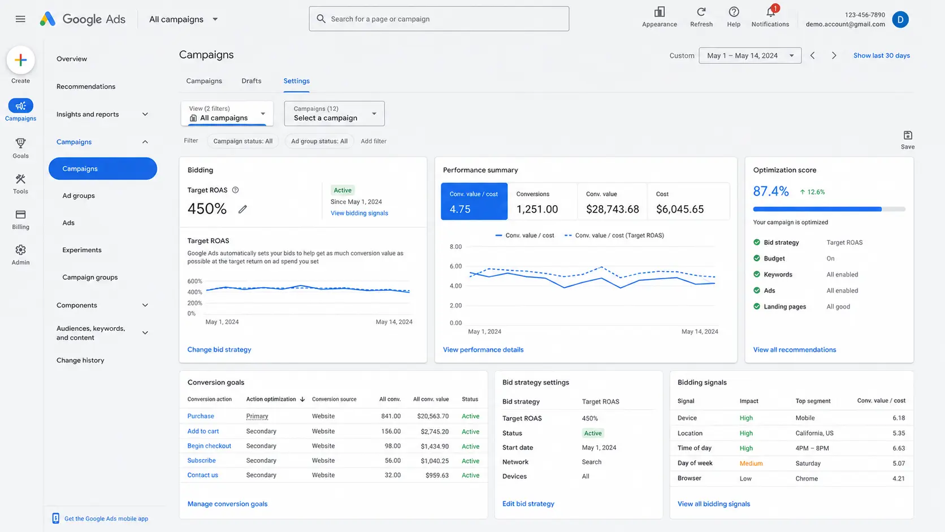Click the optimization score progress bar
The image size is (945, 532).
coord(829,209)
